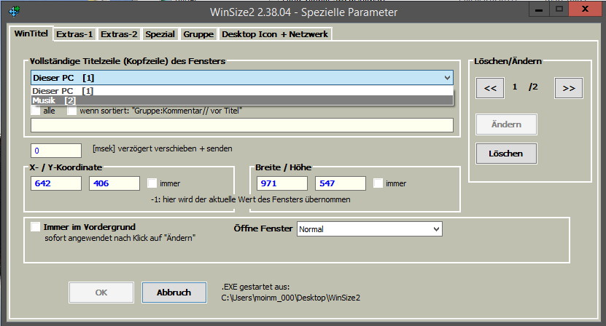606x326 pixels.
Task: Click the WinSize2 app icon in title bar
Action: click(x=15, y=12)
